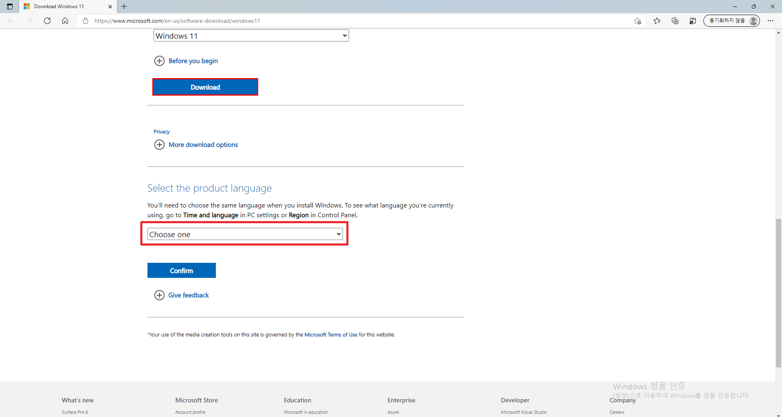The width and height of the screenshot is (782, 417).
Task: View site security lock information
Action: tap(86, 21)
